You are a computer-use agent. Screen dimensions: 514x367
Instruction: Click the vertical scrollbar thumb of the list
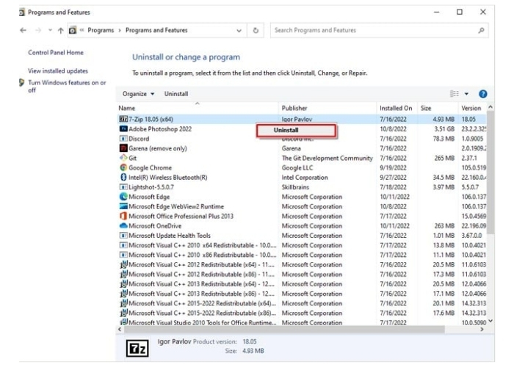point(491,172)
